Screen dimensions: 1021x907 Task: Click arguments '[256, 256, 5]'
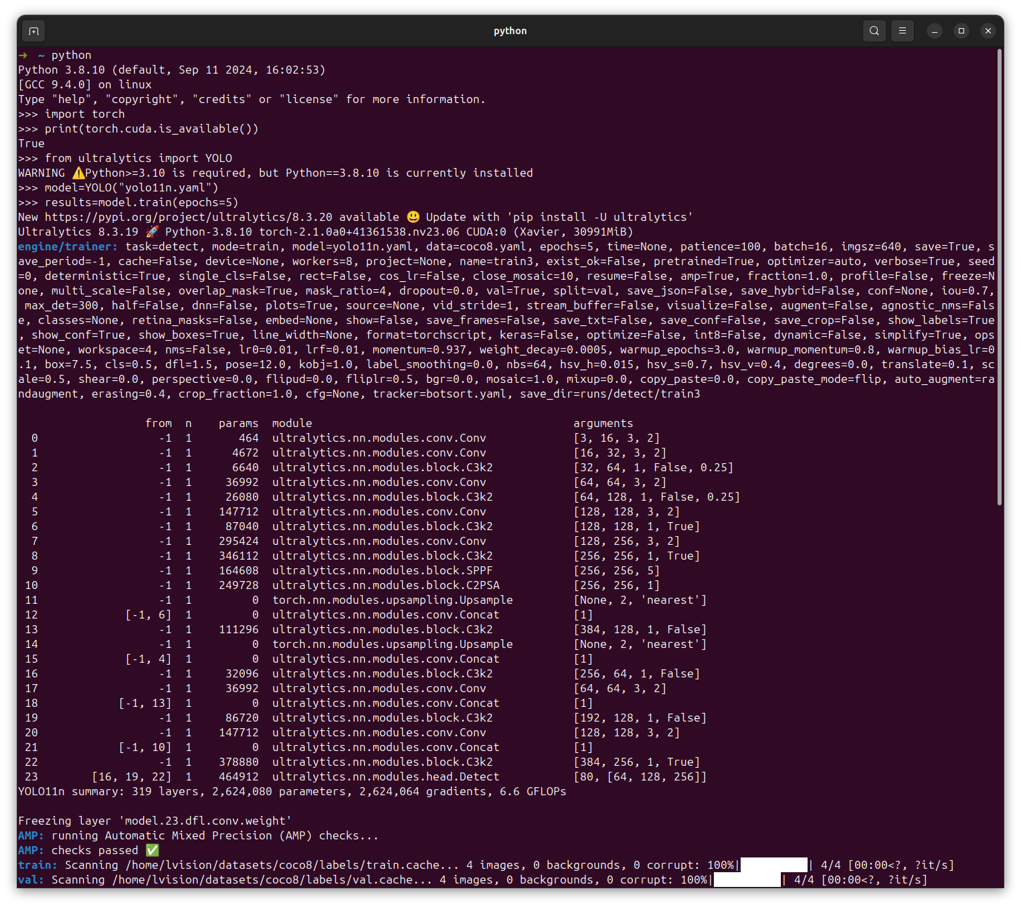pos(617,570)
